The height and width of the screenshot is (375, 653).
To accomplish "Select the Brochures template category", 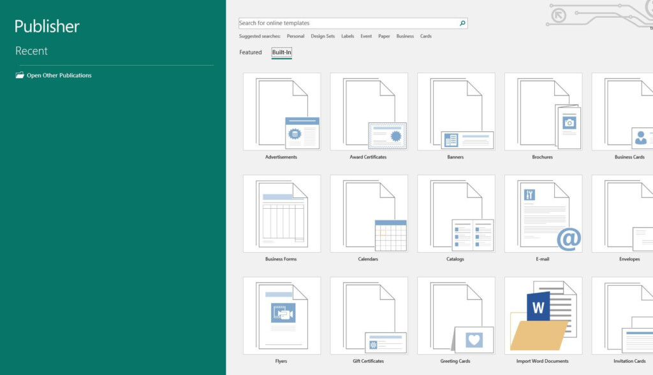I will tap(543, 112).
